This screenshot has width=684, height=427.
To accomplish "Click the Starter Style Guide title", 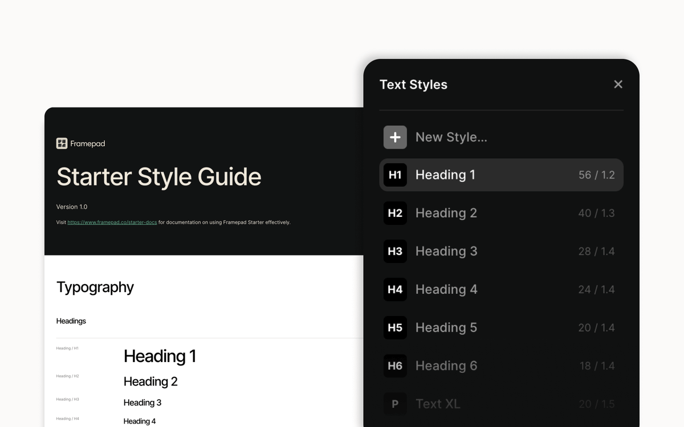I will click(x=158, y=177).
